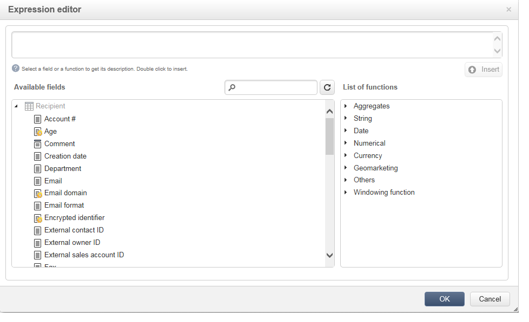Expand the Aggregates function group
529x322 pixels.
[x=346, y=106]
